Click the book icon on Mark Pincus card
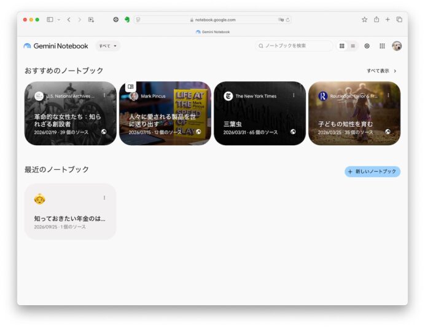This screenshot has width=425, height=328. (131, 87)
